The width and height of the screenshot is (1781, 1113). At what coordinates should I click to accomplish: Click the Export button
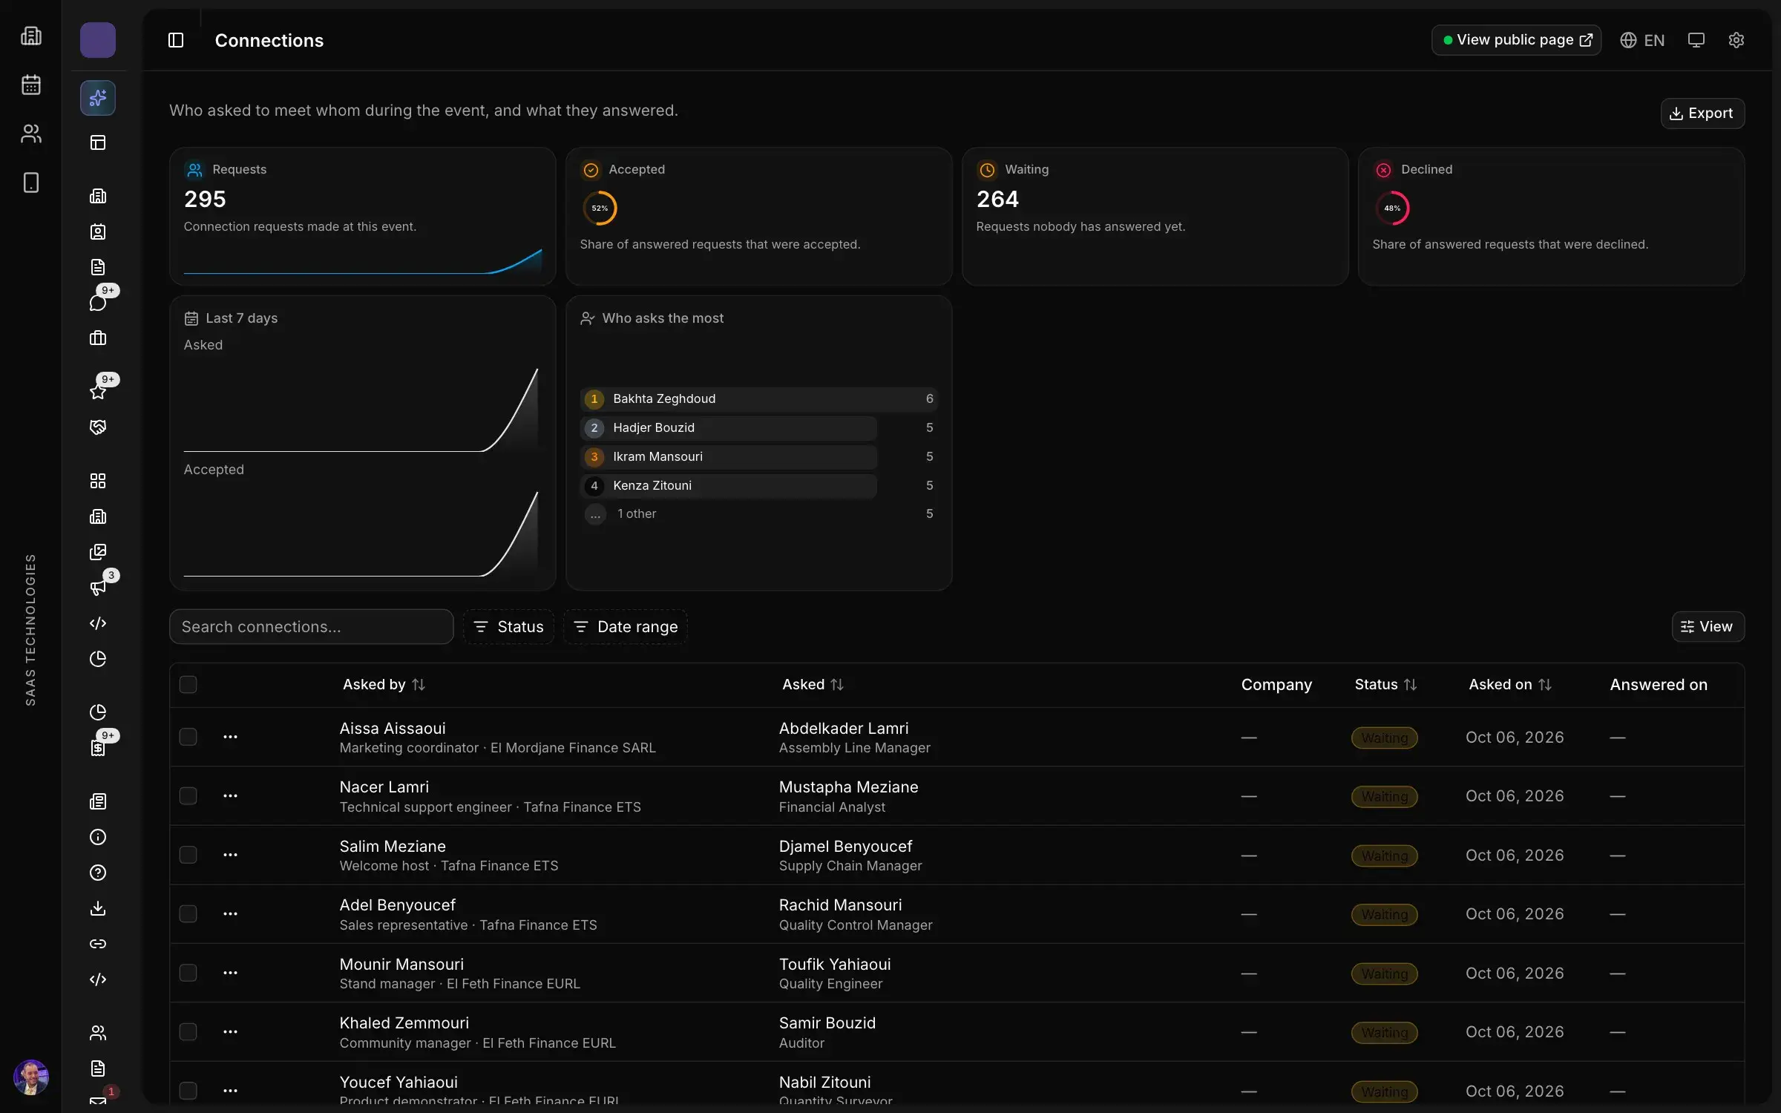pyautogui.click(x=1702, y=113)
